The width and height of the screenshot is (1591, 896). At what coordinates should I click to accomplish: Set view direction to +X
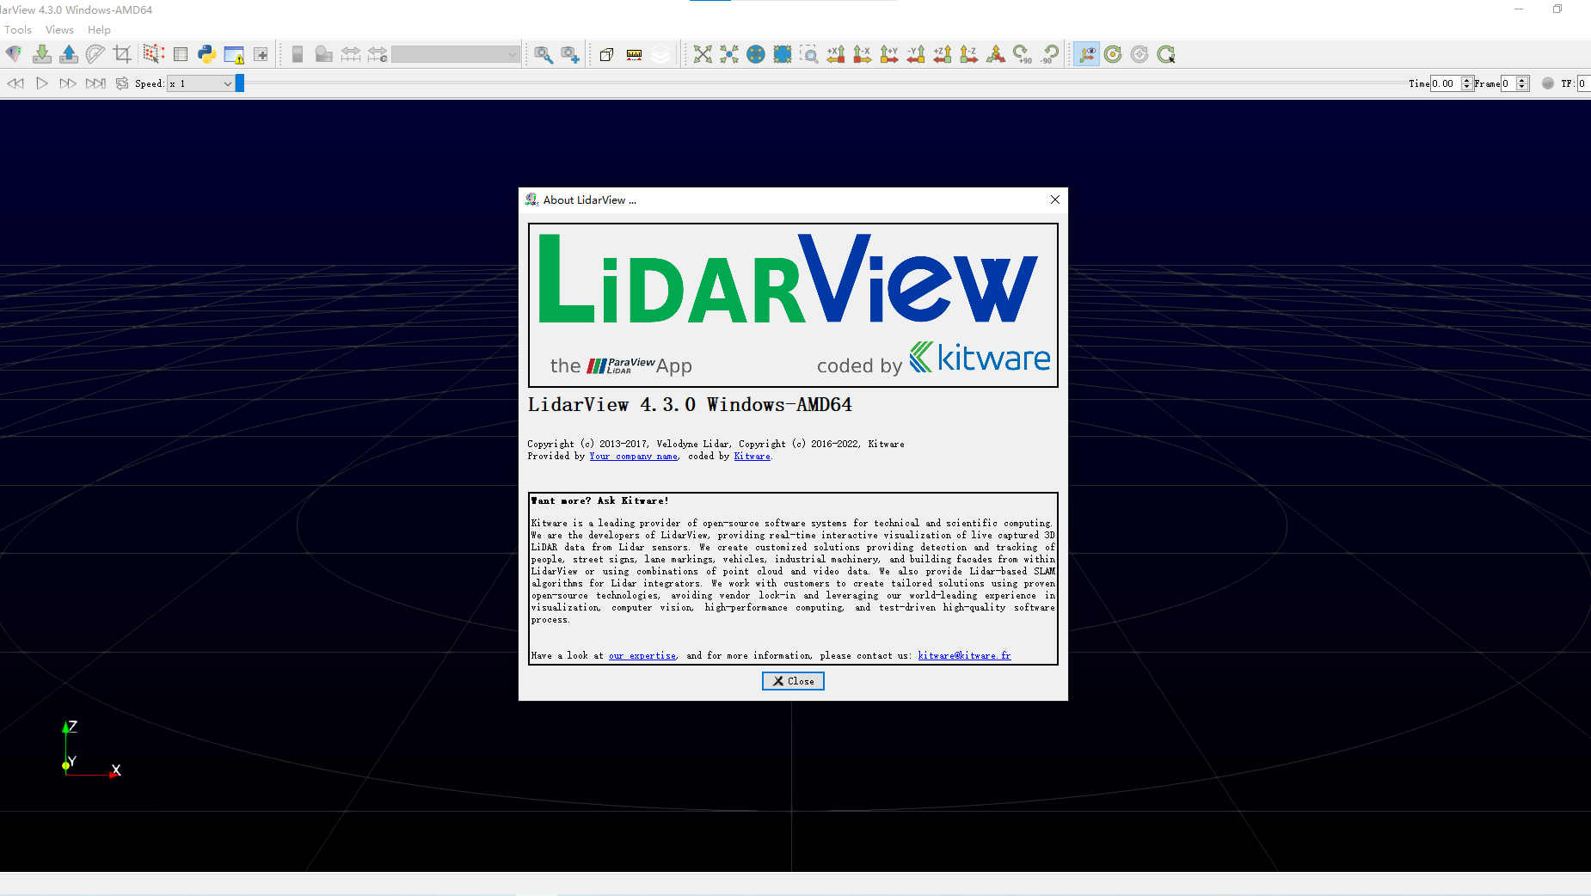[836, 54]
